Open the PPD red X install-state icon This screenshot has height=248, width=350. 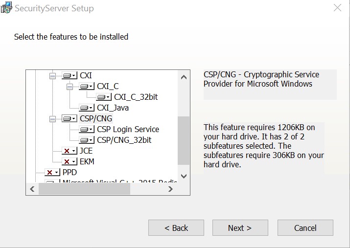click(x=52, y=172)
